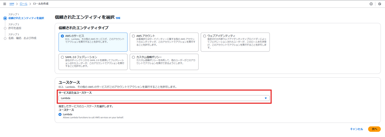Go to ロール breadcrumb link
The width and height of the screenshot is (385, 137).
pos(23,4)
